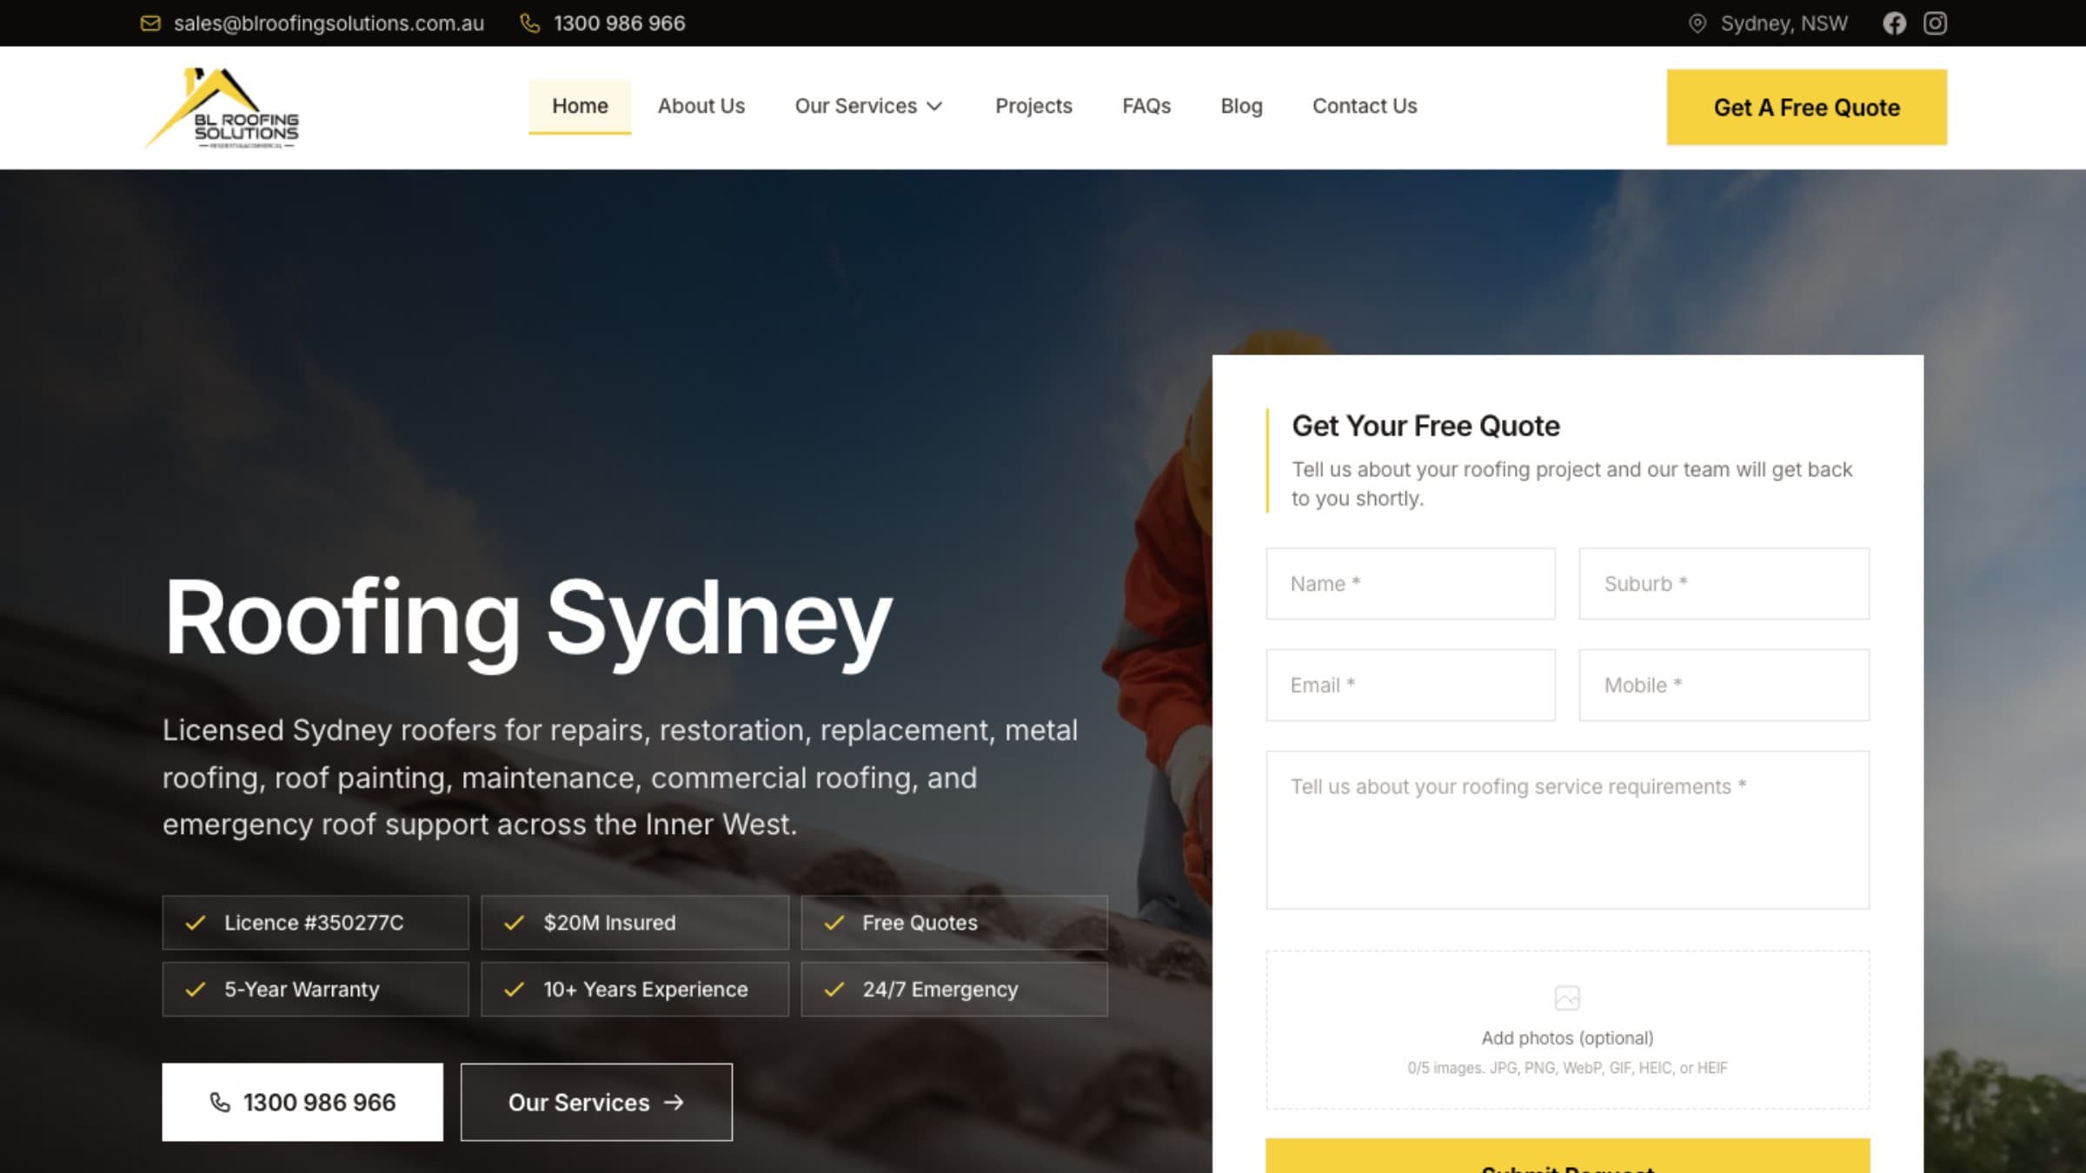Open the Instagram icon link

(x=1935, y=23)
